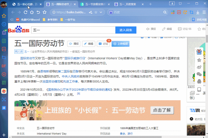
Task: Click the tab count box showing 4
Action: [x=172, y=3]
